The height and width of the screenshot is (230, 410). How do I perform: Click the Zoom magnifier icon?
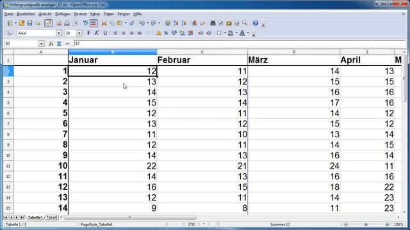(x=245, y=23)
